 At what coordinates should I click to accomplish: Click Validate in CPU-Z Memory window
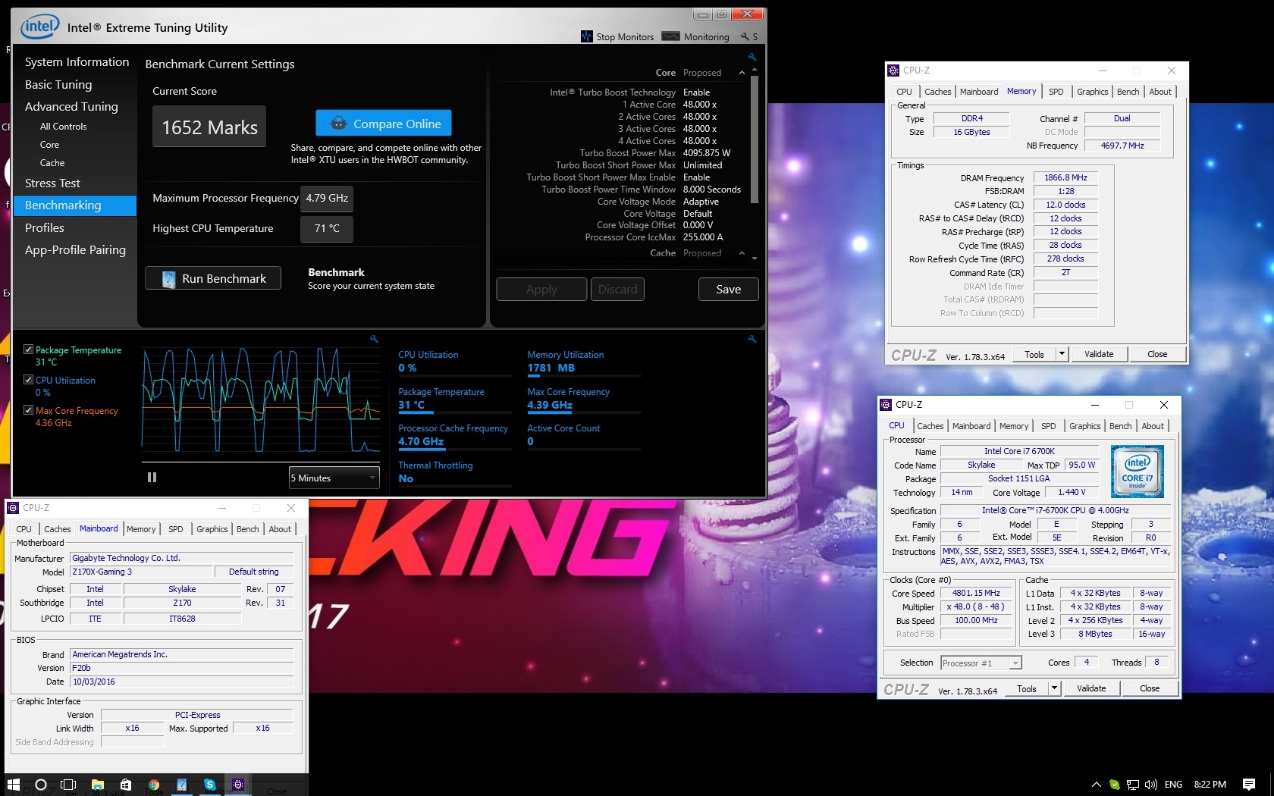(x=1099, y=354)
